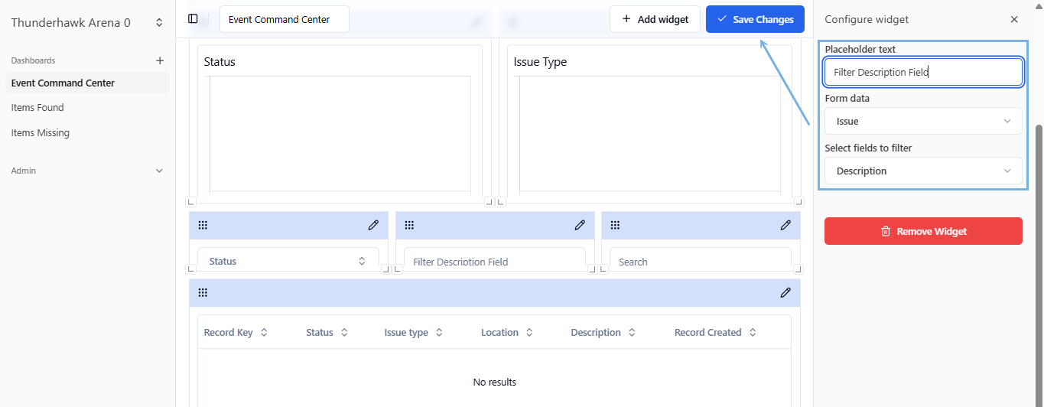Click resize handle at Issue Type chart bottom-right
The image size is (1044, 407).
pos(798,202)
